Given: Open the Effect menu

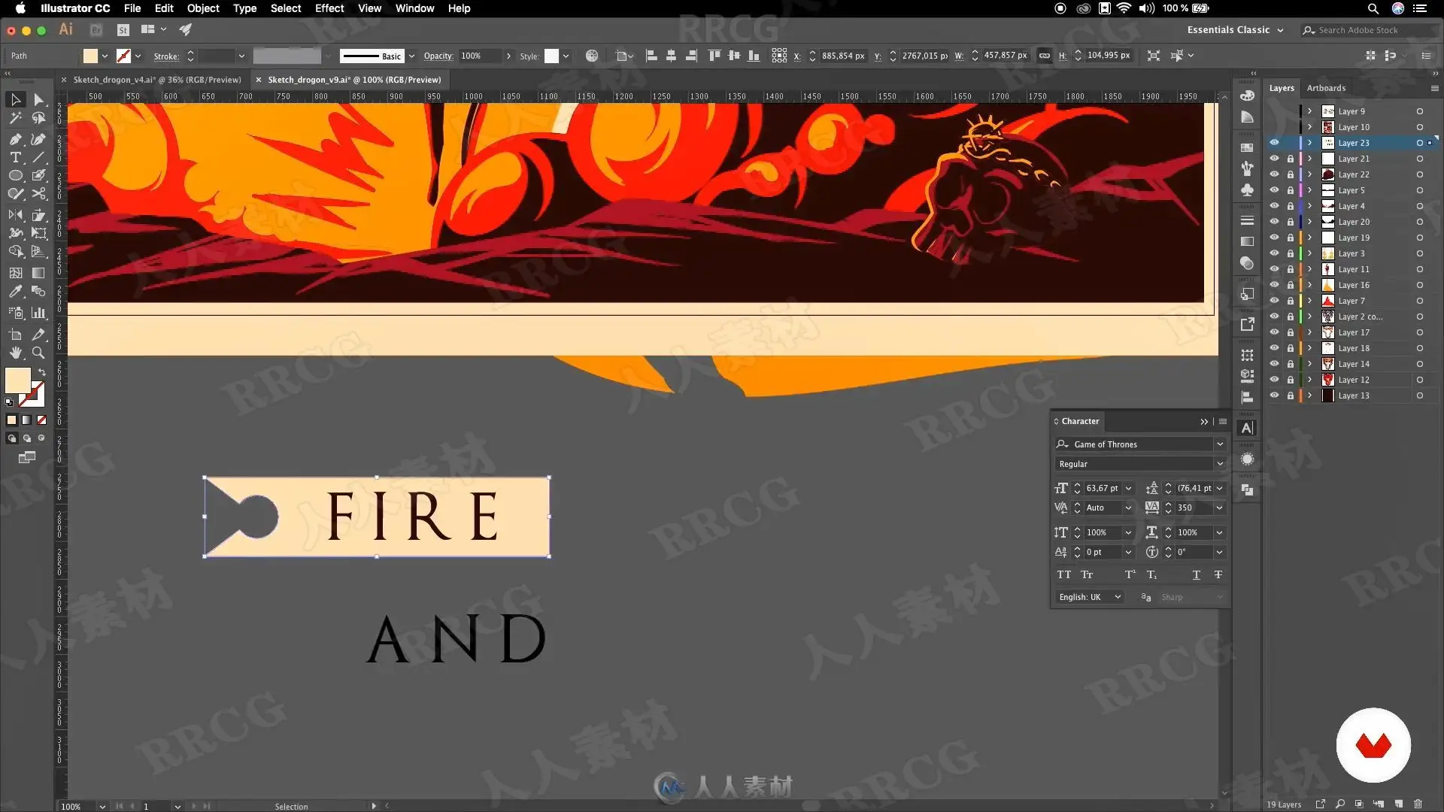Looking at the screenshot, I should (329, 8).
